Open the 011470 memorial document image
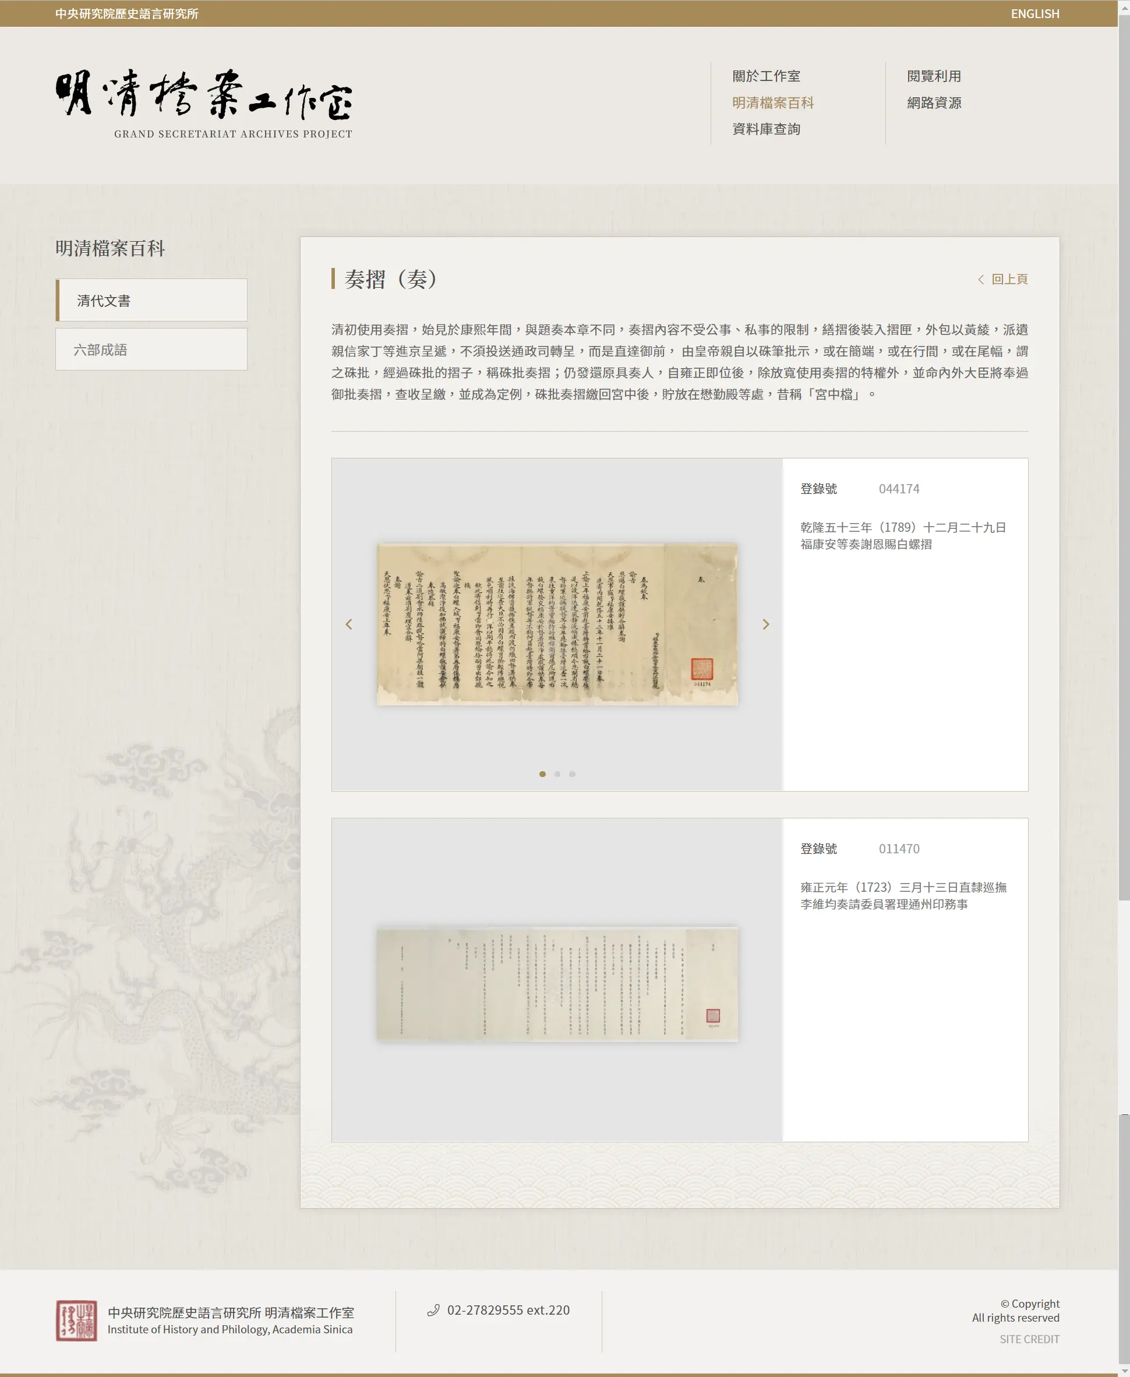1130x1377 pixels. click(557, 984)
